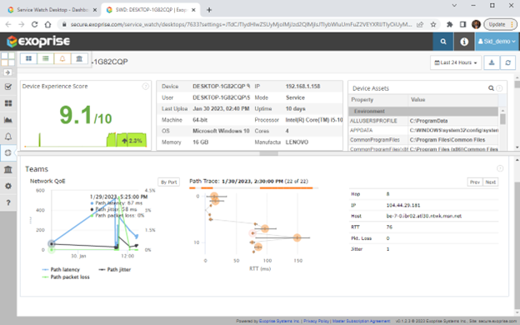Toggle the Path packet loss legend item
The image size is (520, 325).
[x=66, y=277]
